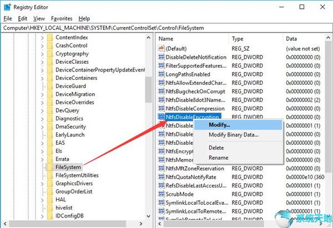Click the DeviceGuard folder icon

50,86
